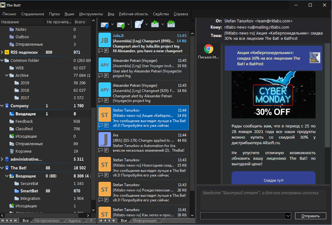Click the JB avatar of Julia.B message
The image size is (332, 225).
click(x=104, y=40)
